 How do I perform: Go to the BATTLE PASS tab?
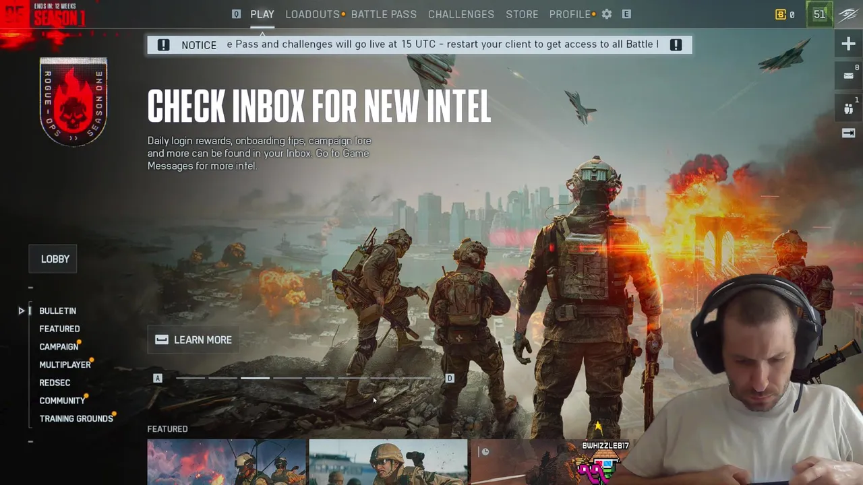(x=384, y=14)
